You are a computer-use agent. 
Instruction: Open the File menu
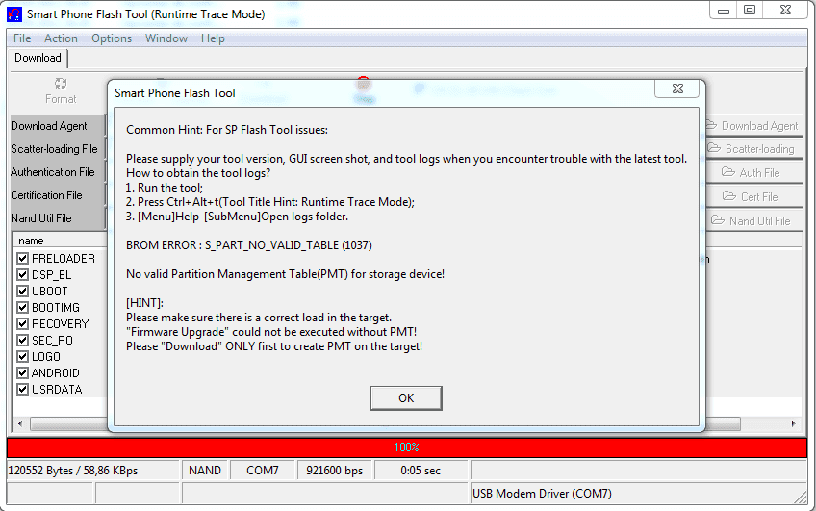(x=22, y=38)
